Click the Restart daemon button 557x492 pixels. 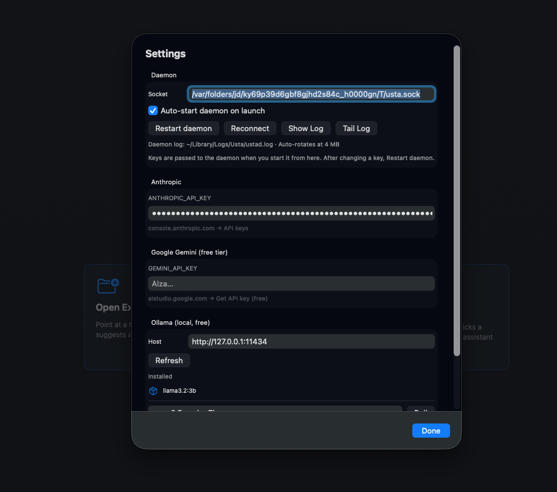183,128
